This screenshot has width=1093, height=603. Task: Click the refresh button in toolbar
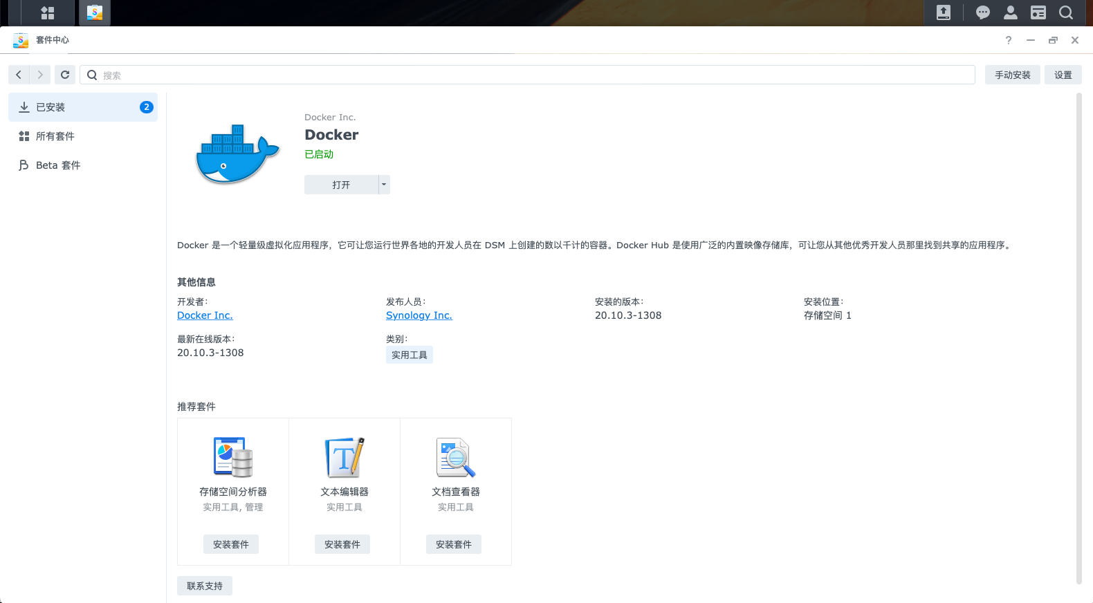[x=65, y=75]
